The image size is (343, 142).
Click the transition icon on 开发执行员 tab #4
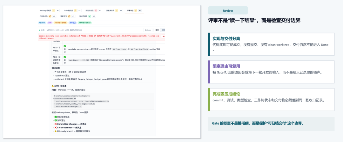pos(117,10)
